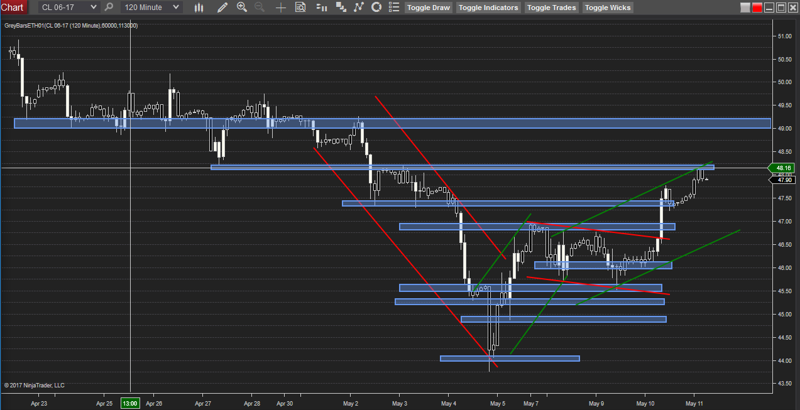The height and width of the screenshot is (410, 800).
Task: Open the Indicators dialog icon
Action: pos(359,8)
